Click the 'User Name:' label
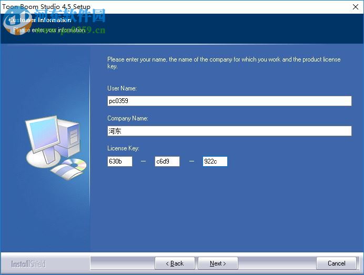This screenshot has height=275, width=364. (x=122, y=88)
